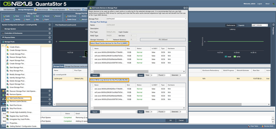Click the About link
The width and height of the screenshot is (276, 129).
(x=267, y=4)
